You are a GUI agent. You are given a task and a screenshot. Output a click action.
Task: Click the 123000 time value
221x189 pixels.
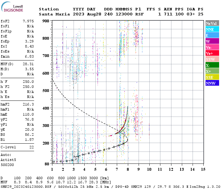(x=124, y=14)
